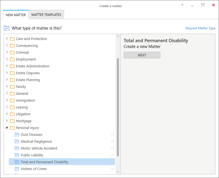Viewport: 219px width, 178px height.
Task: Click the Litigation folder icon
Action: [x=12, y=114]
